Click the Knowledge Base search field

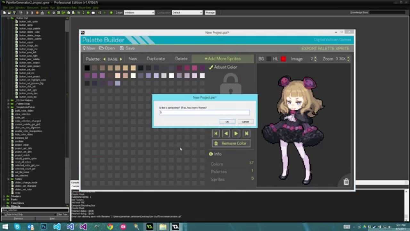387,13
